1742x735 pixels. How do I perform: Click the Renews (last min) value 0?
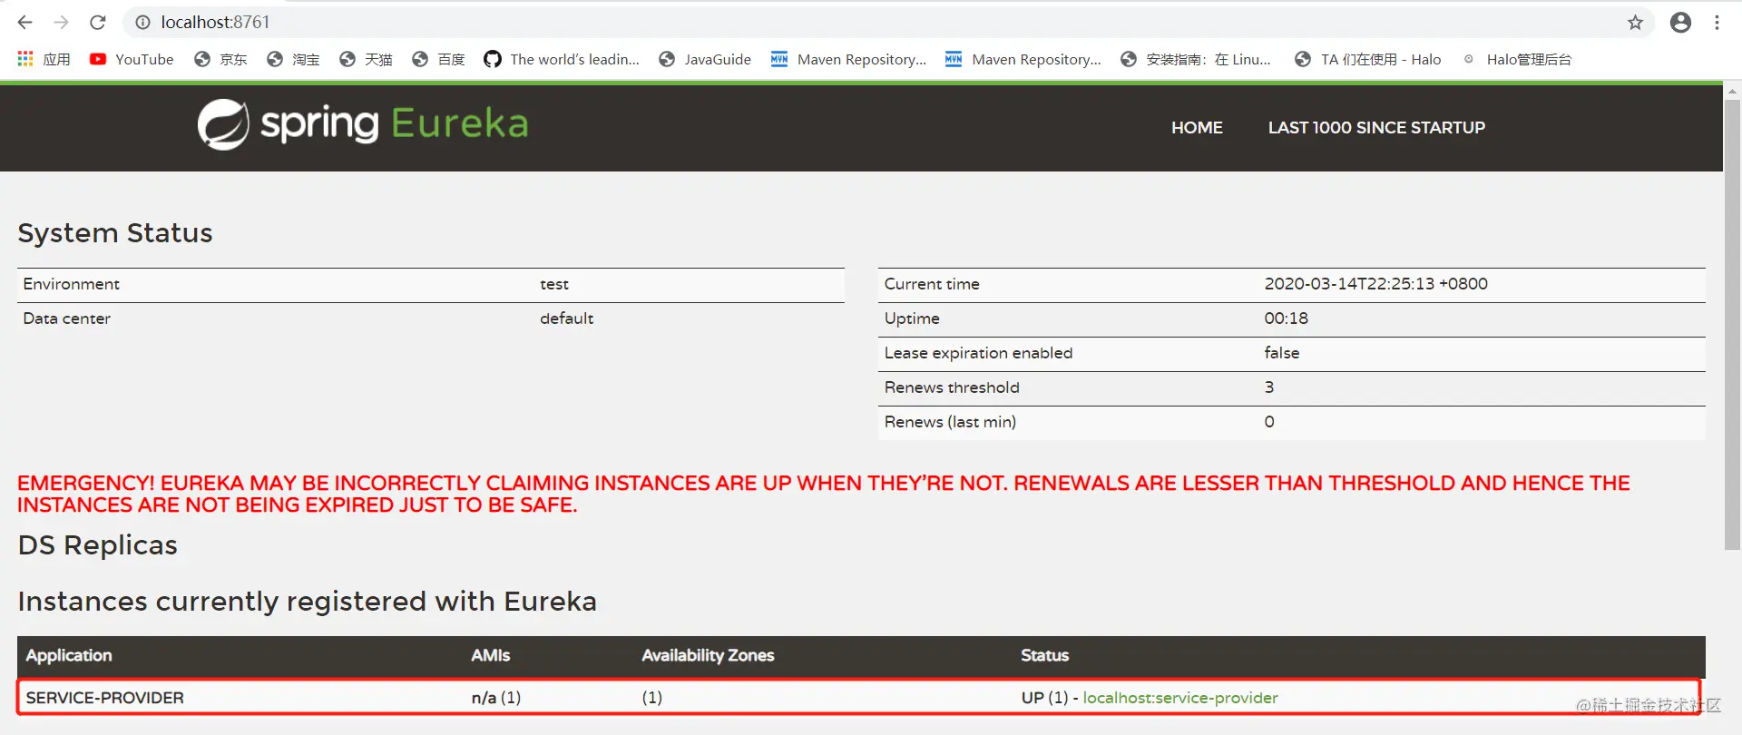click(1268, 422)
